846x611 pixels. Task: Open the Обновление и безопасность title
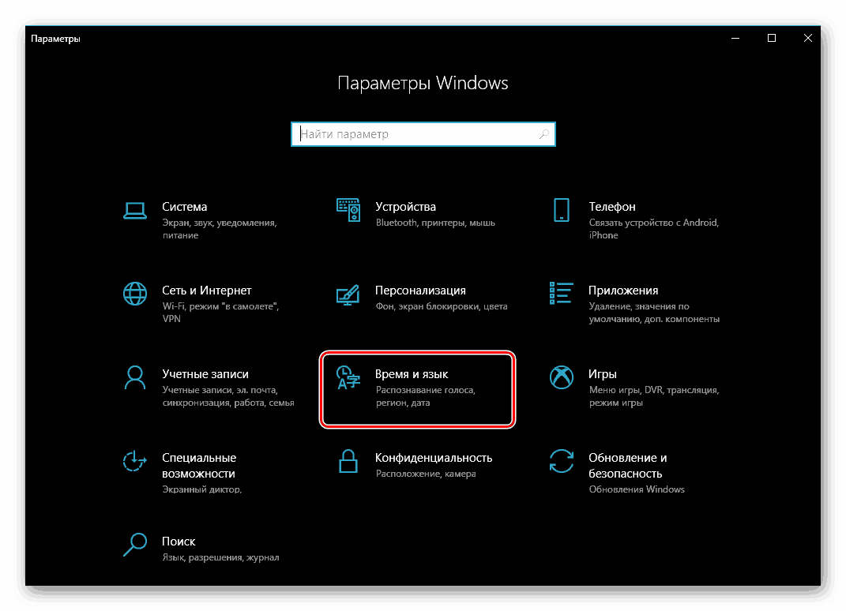[x=627, y=466]
